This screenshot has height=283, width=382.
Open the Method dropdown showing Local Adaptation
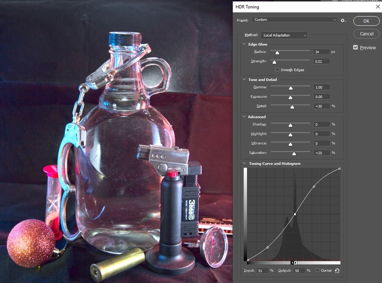click(284, 35)
